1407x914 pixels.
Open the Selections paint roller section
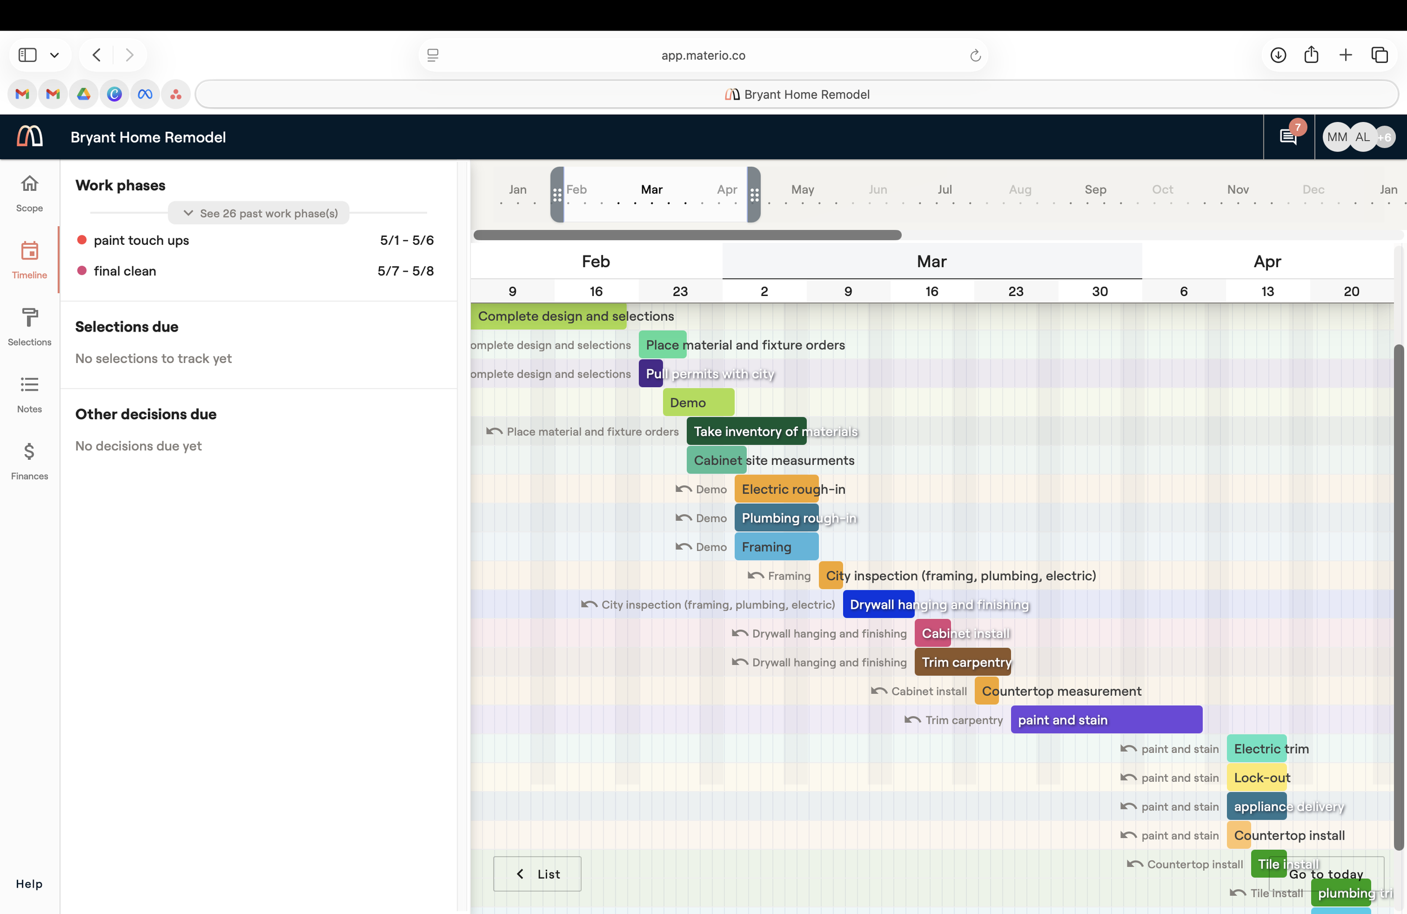29,327
